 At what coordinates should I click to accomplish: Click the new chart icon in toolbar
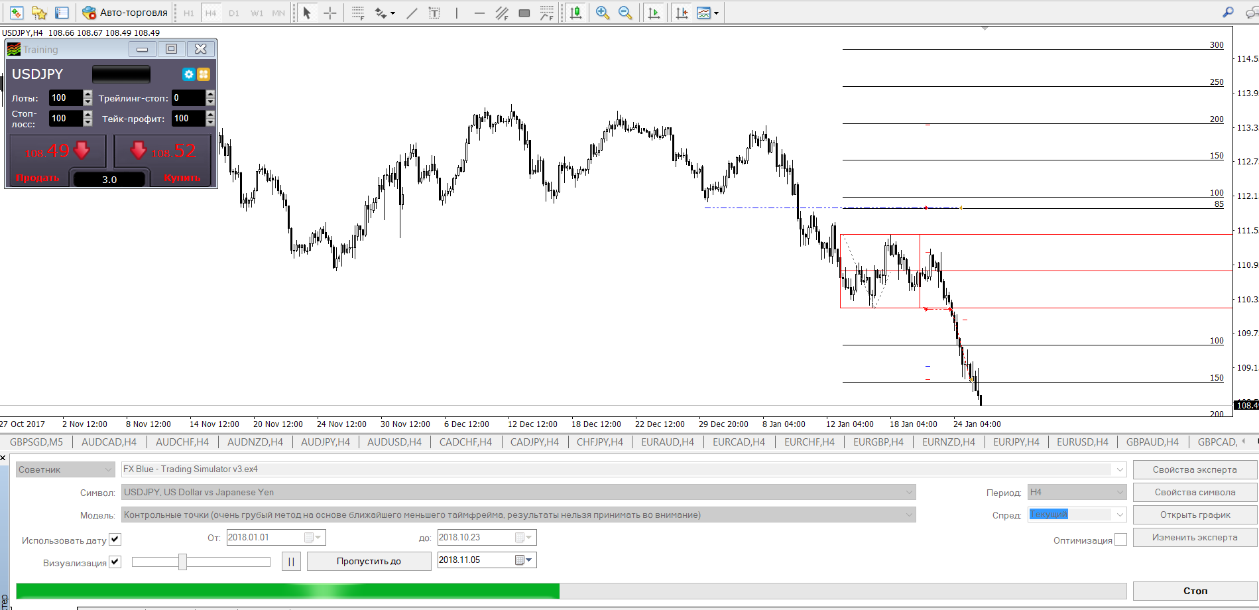pos(17,13)
